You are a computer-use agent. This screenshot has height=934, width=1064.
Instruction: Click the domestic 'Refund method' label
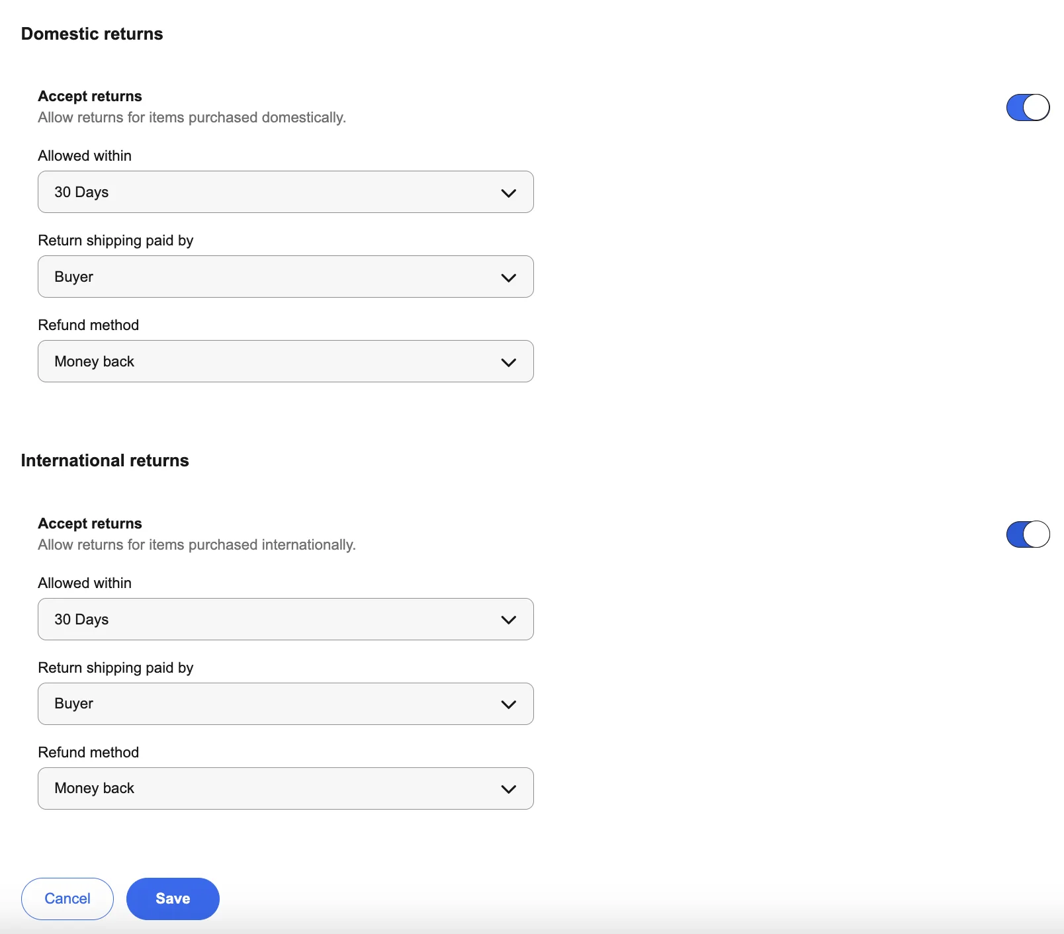89,325
